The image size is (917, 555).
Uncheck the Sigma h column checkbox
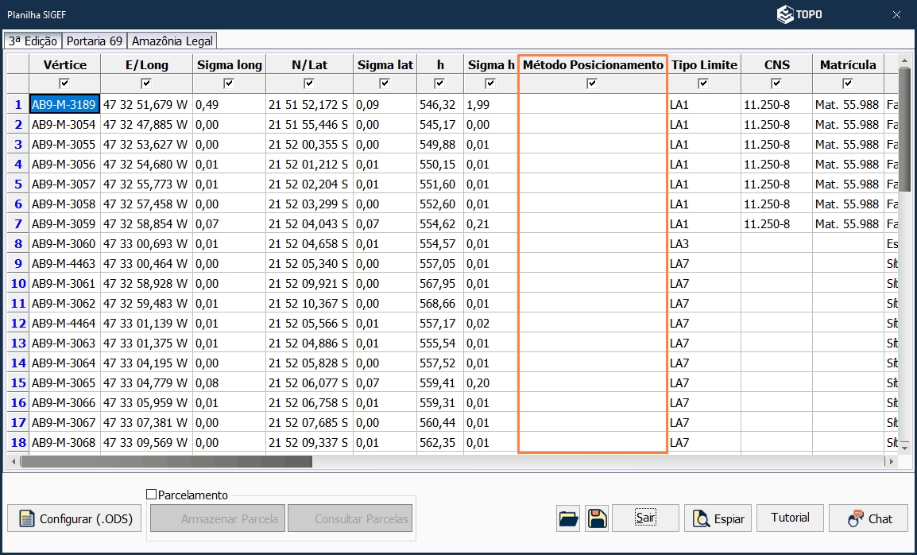pyautogui.click(x=490, y=83)
